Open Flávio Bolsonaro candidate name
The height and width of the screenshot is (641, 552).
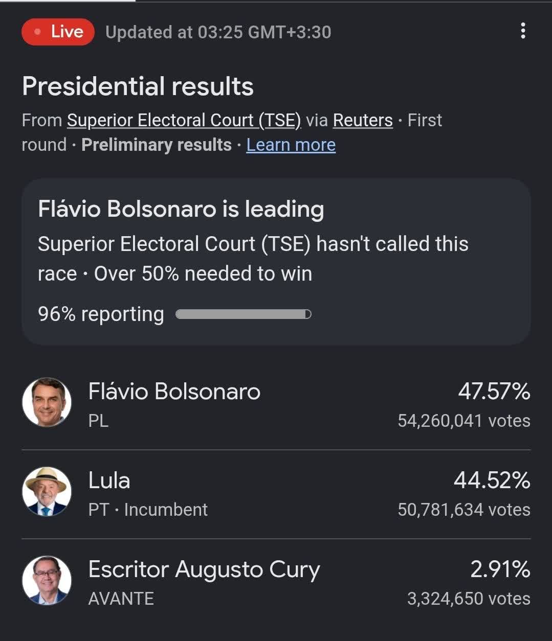pos(174,392)
